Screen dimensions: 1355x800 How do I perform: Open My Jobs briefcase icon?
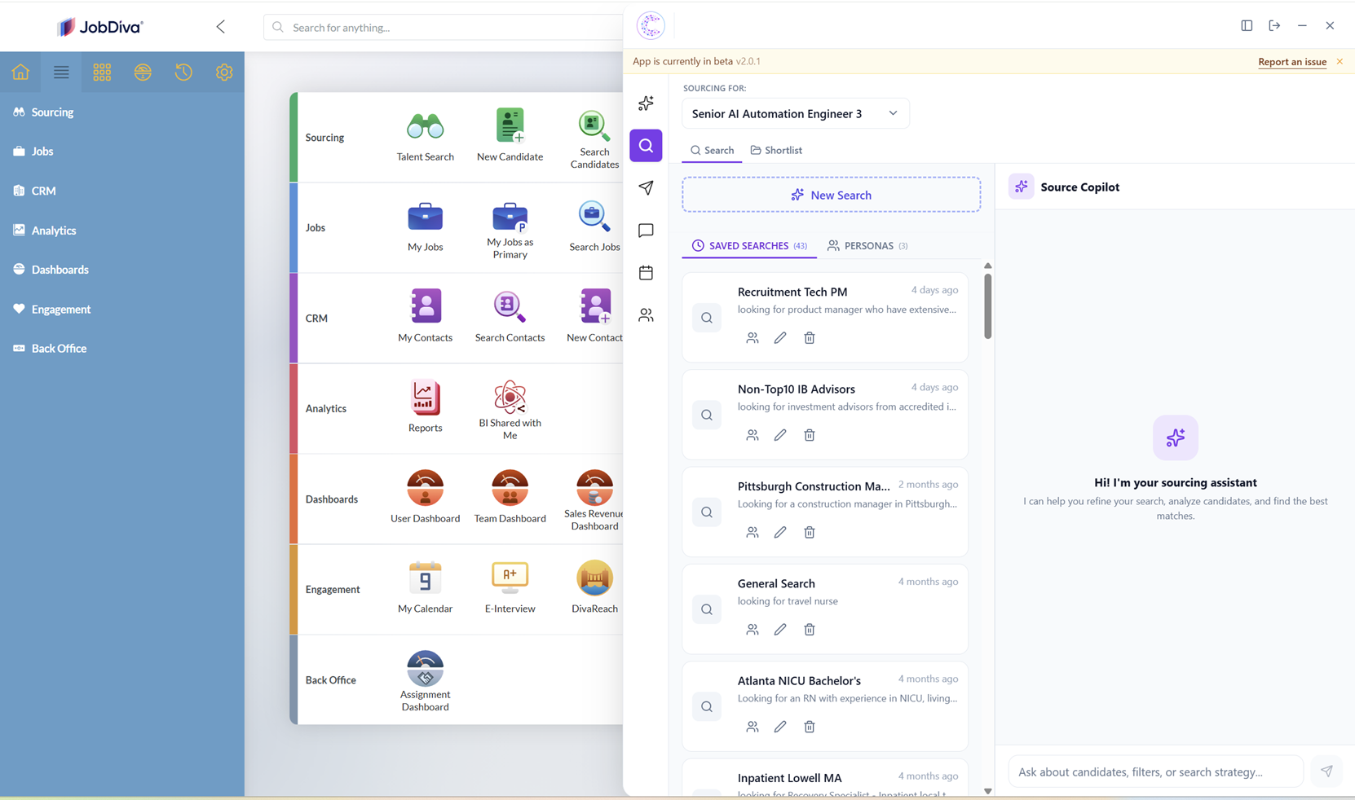point(425,217)
